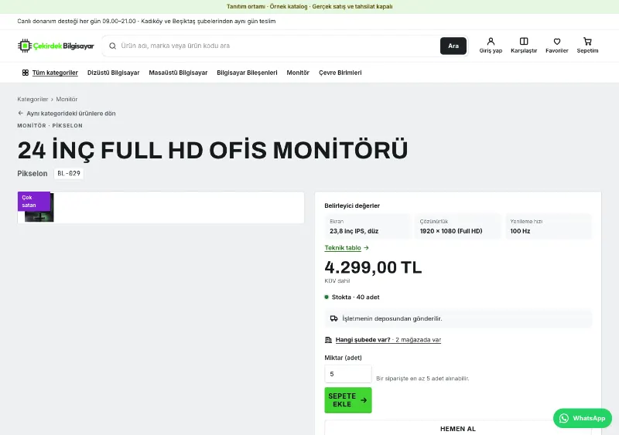Open the Sepetim cart icon
Image resolution: width=619 pixels, height=435 pixels.
pyautogui.click(x=587, y=46)
